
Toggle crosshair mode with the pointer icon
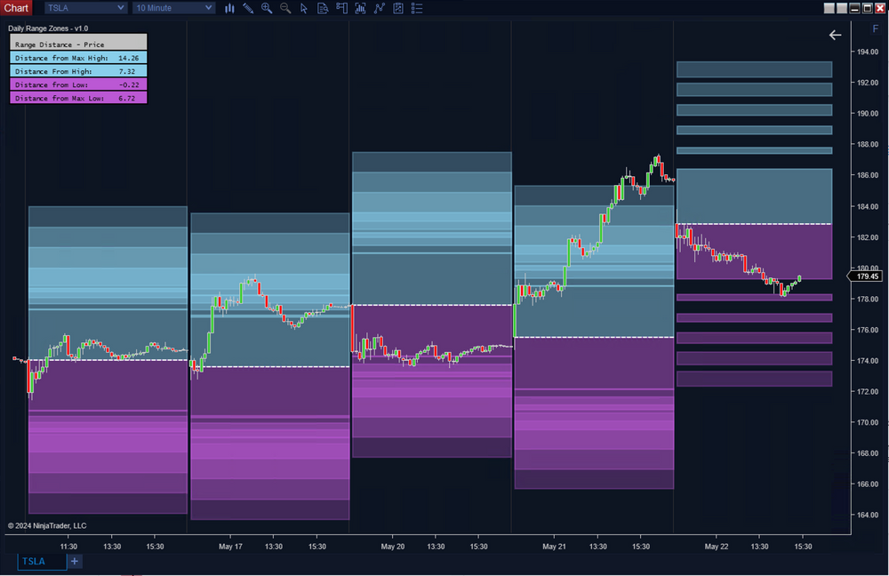coord(304,8)
